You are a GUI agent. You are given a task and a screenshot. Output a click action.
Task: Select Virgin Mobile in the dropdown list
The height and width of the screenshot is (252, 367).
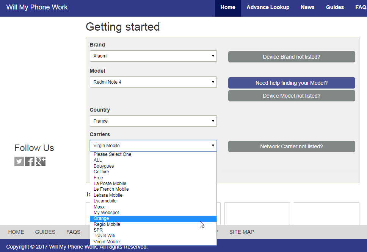(153, 242)
